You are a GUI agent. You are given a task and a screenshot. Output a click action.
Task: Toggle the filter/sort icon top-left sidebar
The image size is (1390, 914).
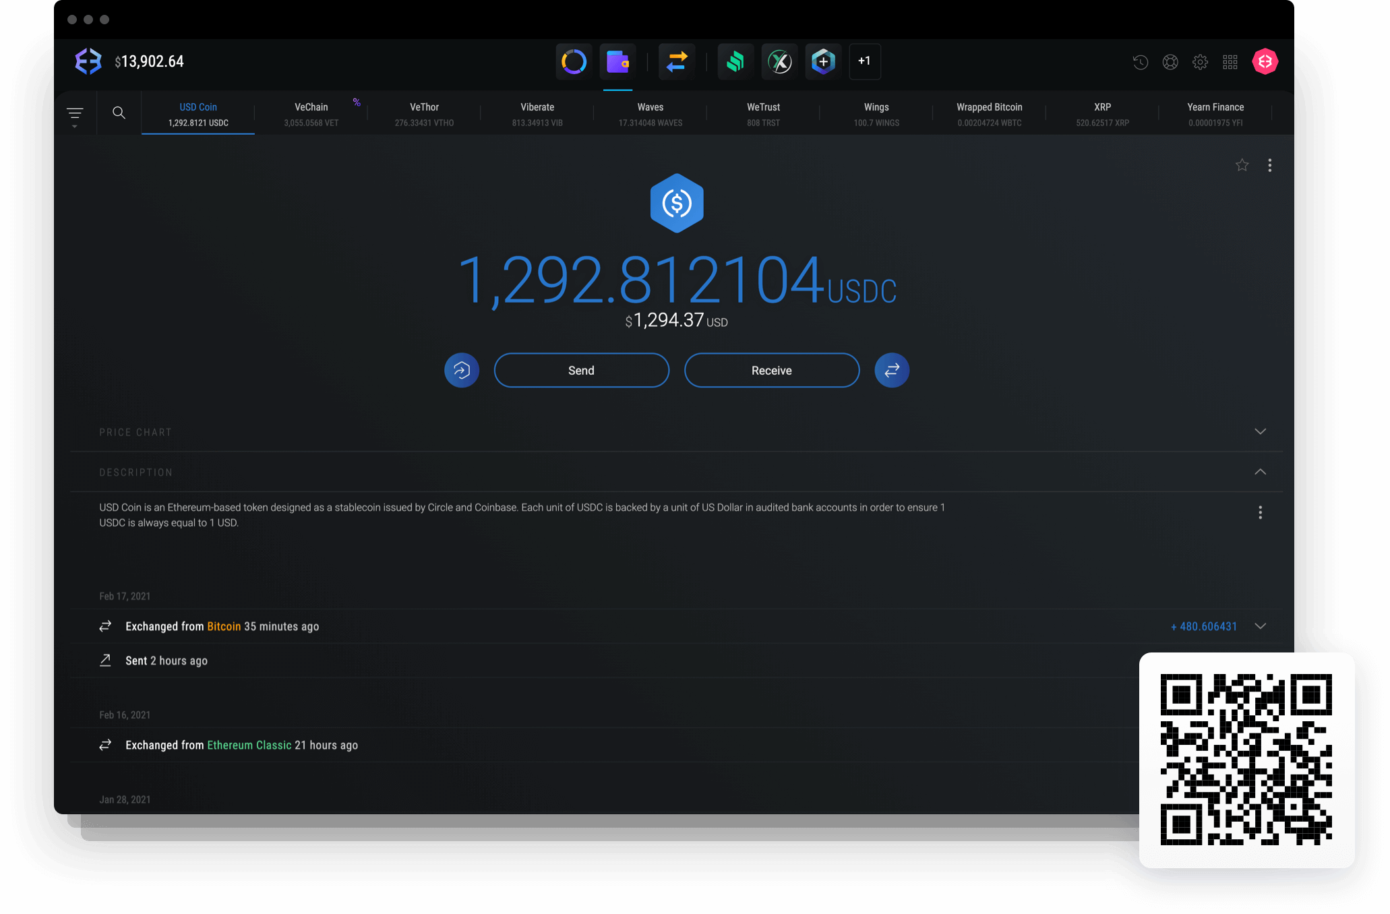76,112
